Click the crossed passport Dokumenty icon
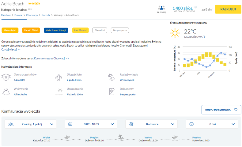 click(x=112, y=92)
